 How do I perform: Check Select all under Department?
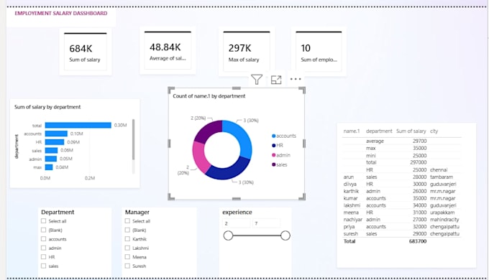click(x=43, y=221)
